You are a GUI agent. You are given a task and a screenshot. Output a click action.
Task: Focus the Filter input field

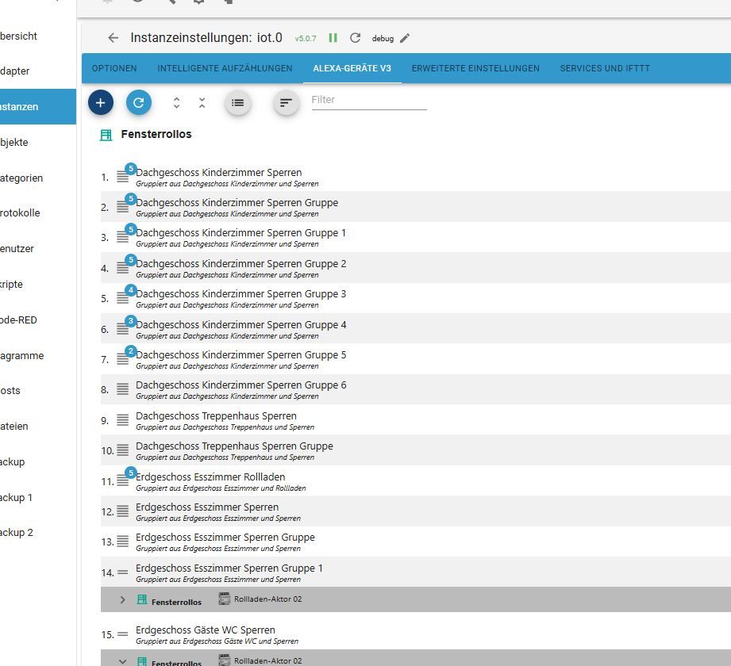(x=369, y=100)
